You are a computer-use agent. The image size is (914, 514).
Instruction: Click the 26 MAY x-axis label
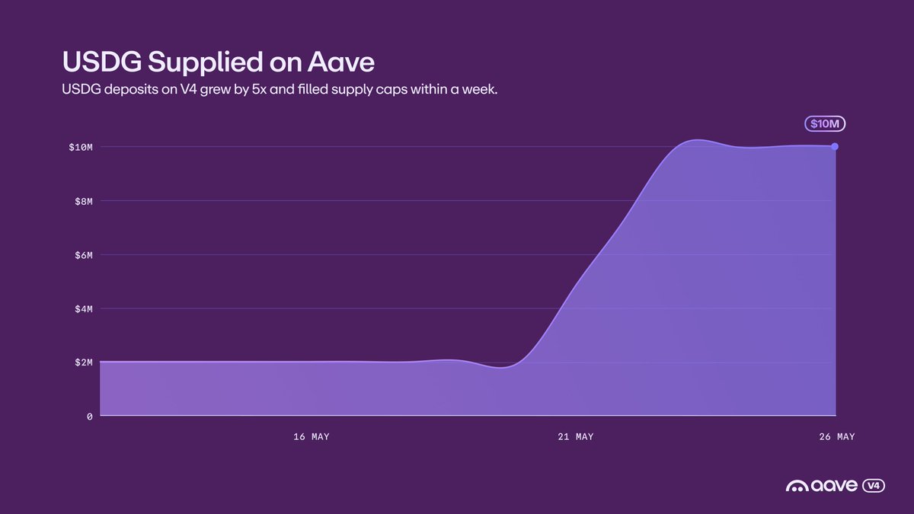pos(836,437)
